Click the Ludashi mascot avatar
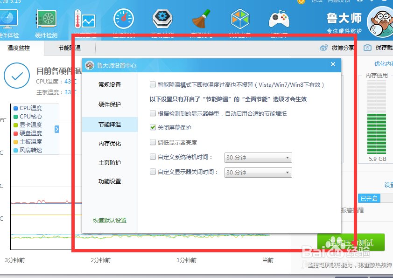The width and height of the screenshot is (393, 278). [x=380, y=22]
